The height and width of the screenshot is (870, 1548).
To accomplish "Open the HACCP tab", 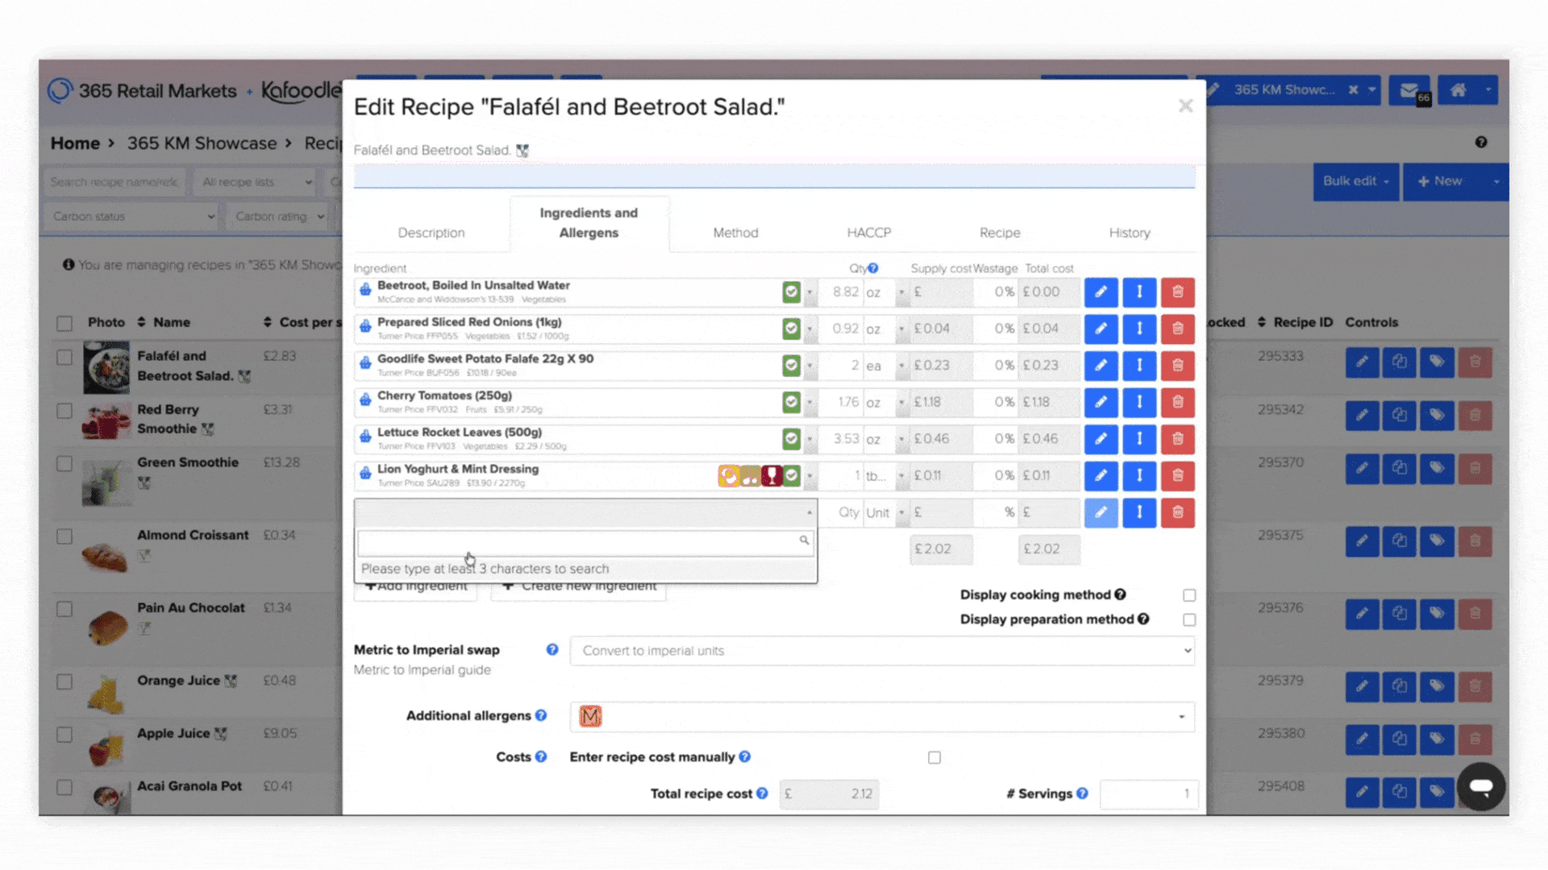I will 868,233.
